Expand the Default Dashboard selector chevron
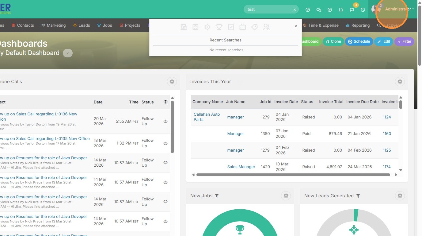 [68, 53]
